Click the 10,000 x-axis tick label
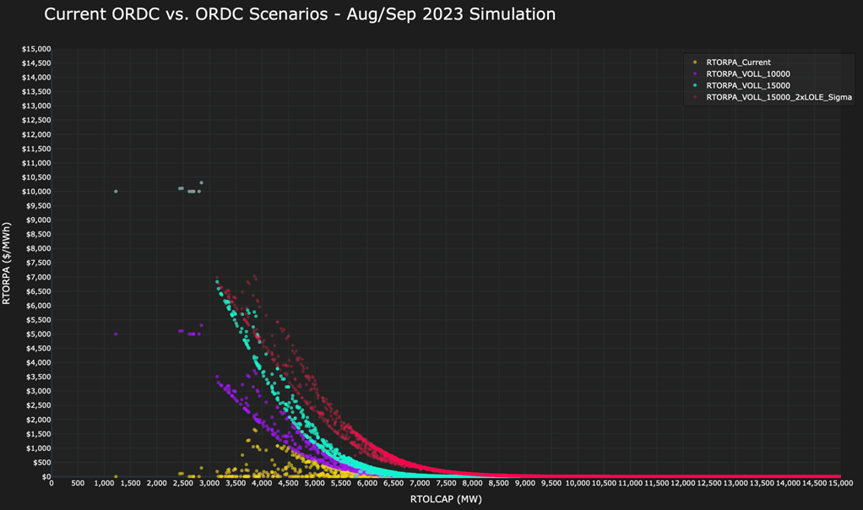This screenshot has height=510, width=863. tap(578, 485)
